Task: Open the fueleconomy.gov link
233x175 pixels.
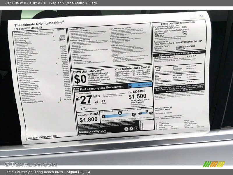Action: pos(92,132)
